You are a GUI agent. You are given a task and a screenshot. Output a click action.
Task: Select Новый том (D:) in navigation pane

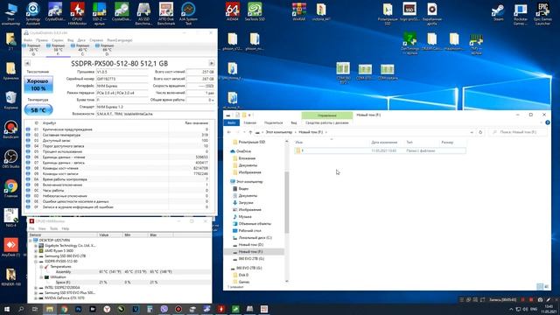[248, 245]
